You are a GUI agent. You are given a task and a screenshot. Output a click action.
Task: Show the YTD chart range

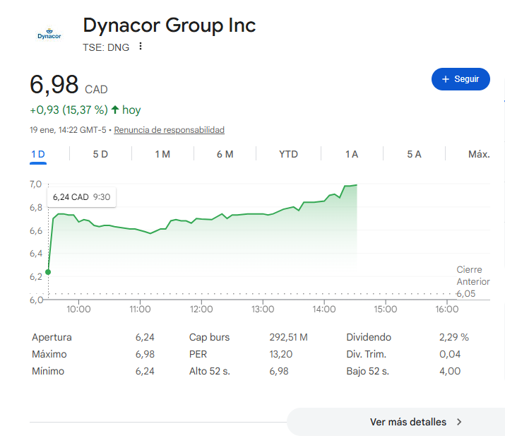pyautogui.click(x=288, y=154)
